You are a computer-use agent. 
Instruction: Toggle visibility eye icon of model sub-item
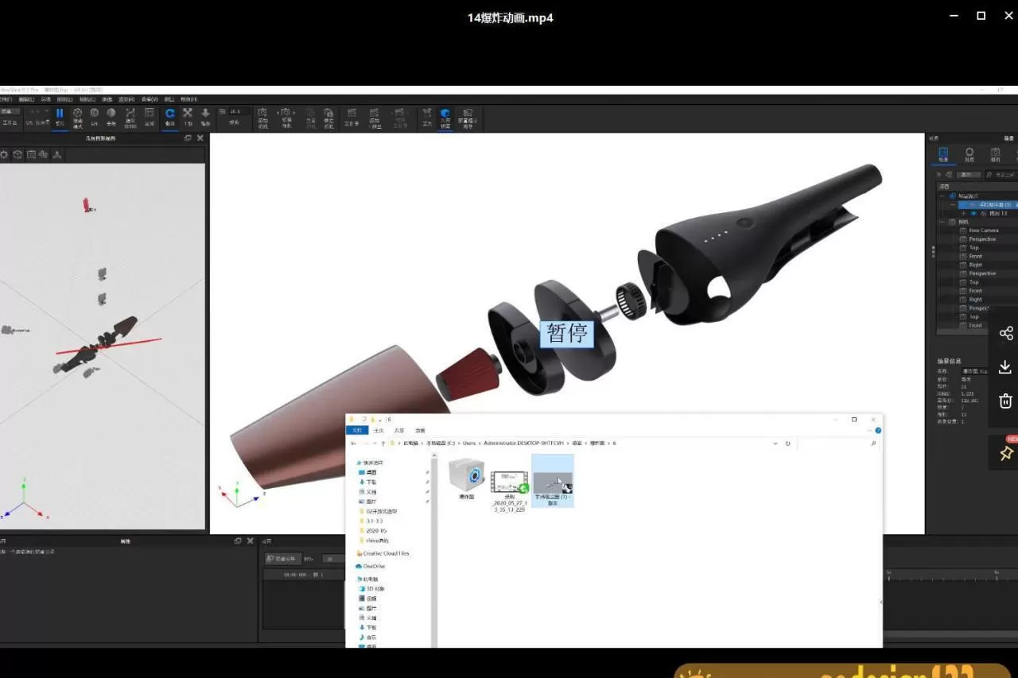973,214
